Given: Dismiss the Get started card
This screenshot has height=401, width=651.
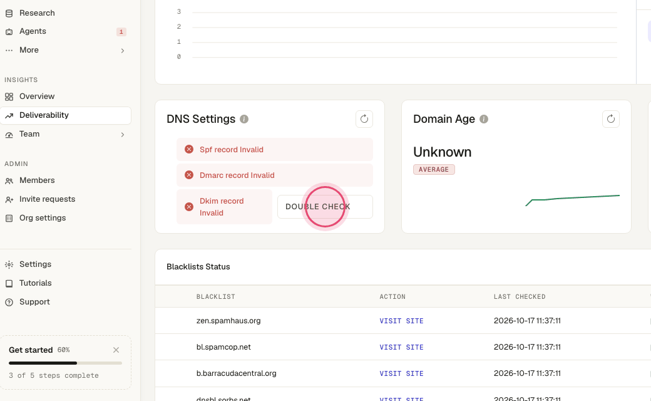Looking at the screenshot, I should tap(116, 350).
